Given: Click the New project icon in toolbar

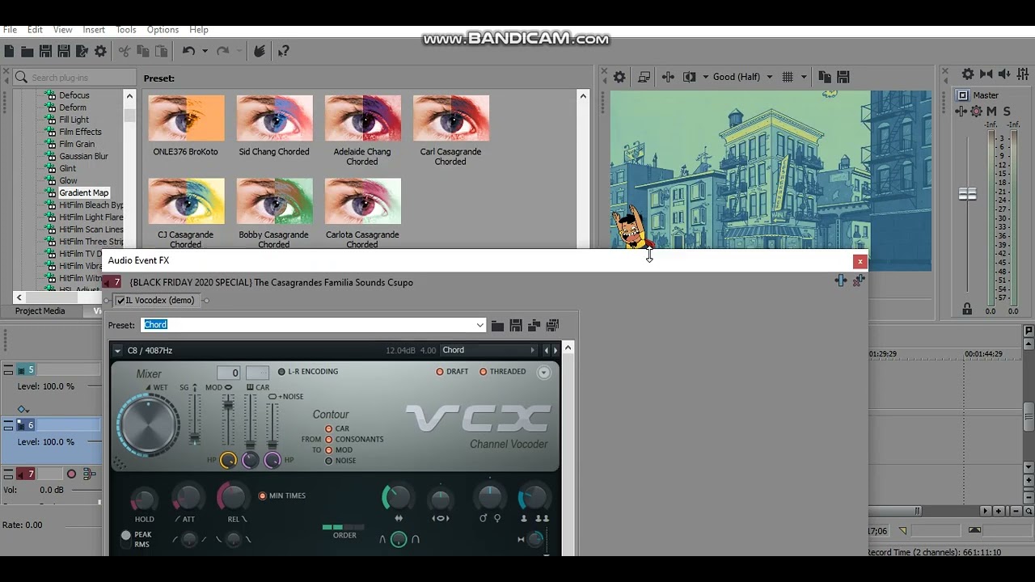Looking at the screenshot, I should 9,51.
